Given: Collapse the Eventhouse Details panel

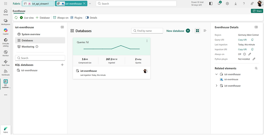Looking at the screenshot, I should tap(256, 27).
